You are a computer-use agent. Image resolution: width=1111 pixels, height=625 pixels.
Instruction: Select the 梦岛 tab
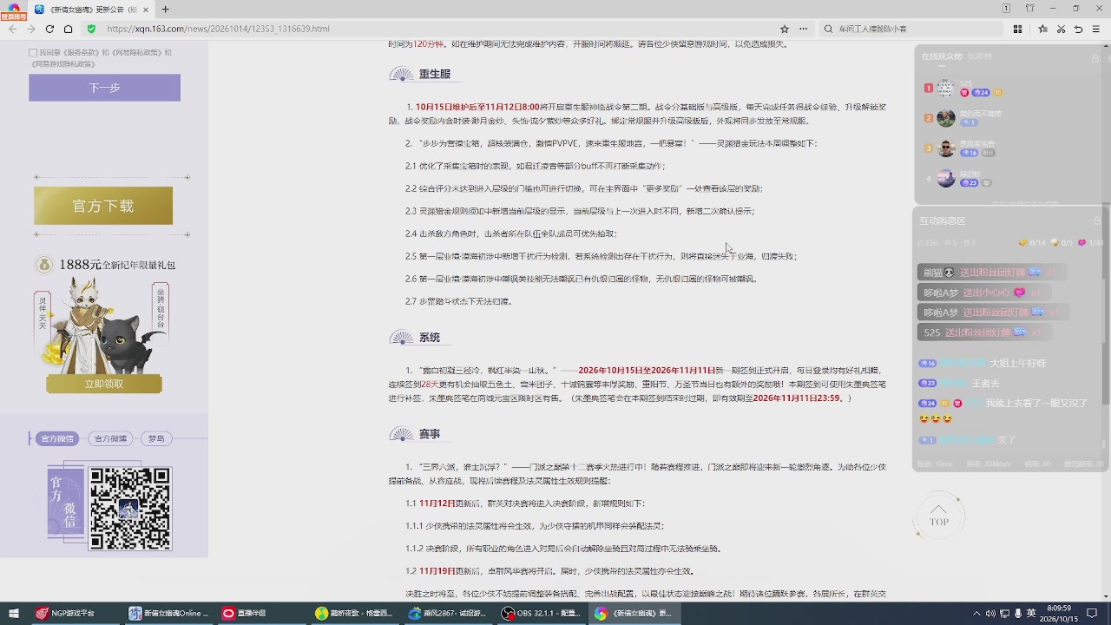pos(156,438)
